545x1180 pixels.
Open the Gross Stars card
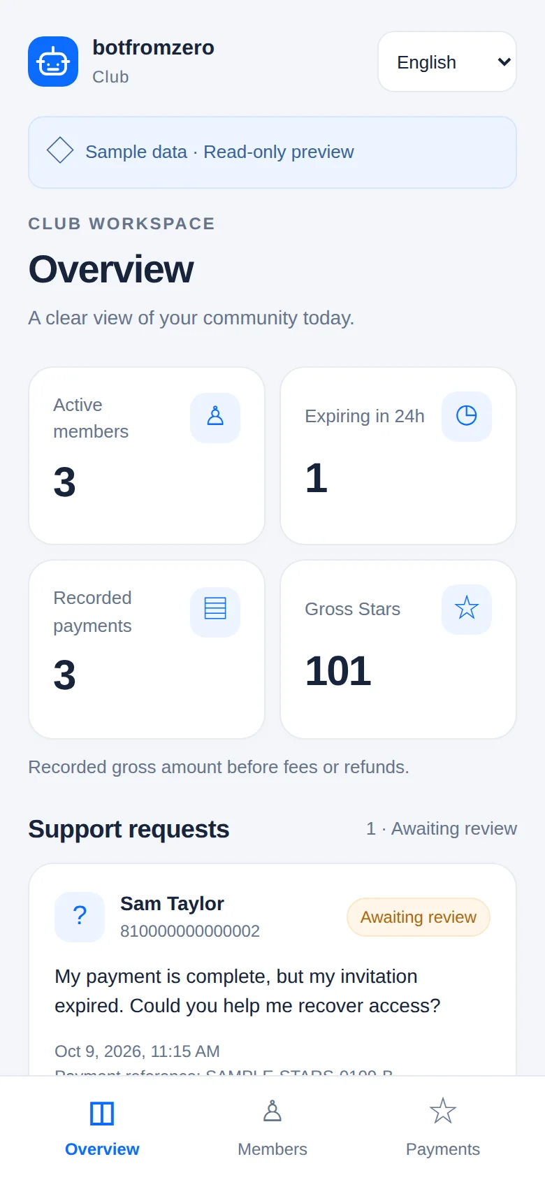(x=398, y=649)
